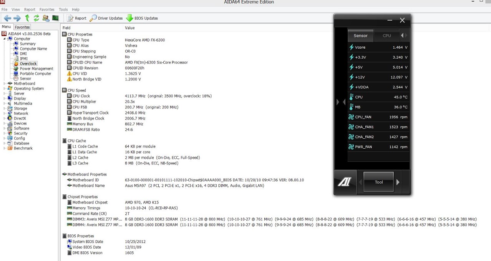
Task: Expand the Display tree node
Action: pyautogui.click(x=5, y=98)
